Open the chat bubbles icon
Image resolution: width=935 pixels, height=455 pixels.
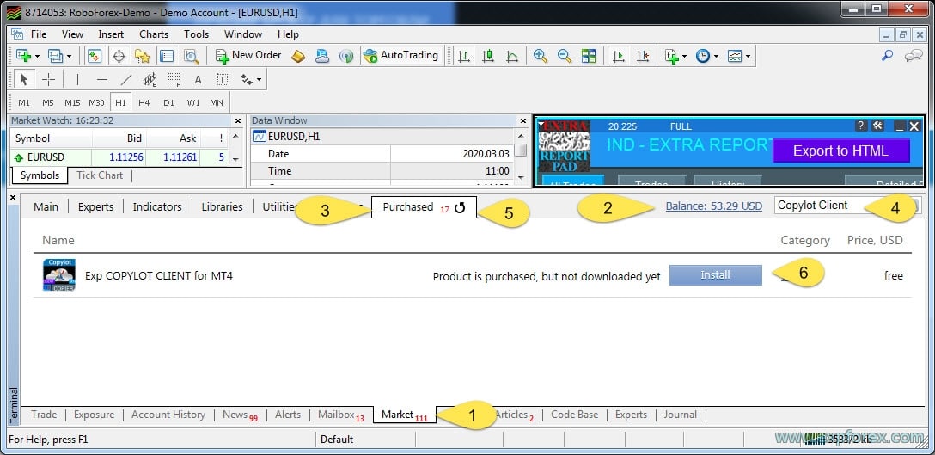click(x=914, y=56)
